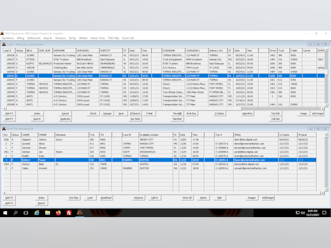Image resolution: width=331 pixels, height=248 pixels.
Task: Click the POSearch button
Action: click(x=135, y=114)
